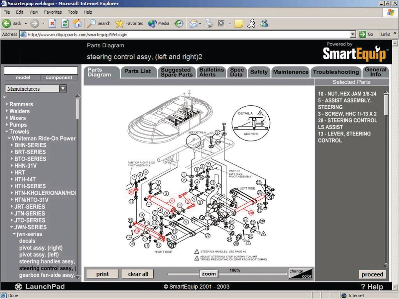Switch to the Parts List tab
399x299 pixels.
[138, 72]
